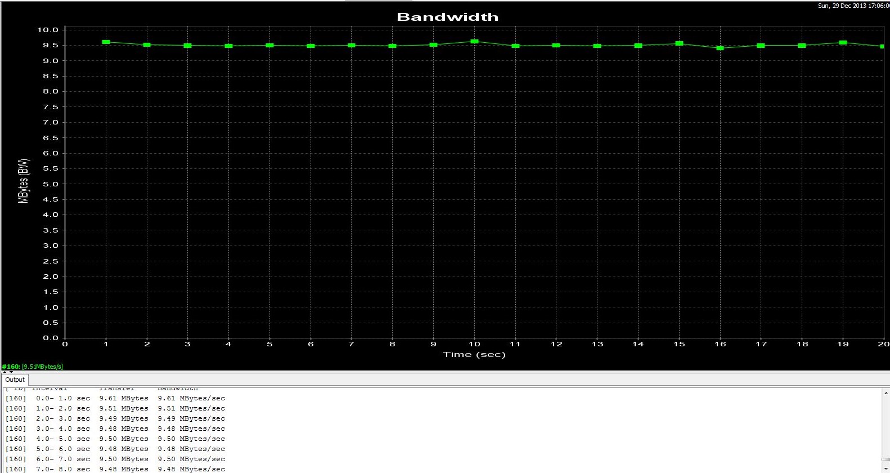Click the date and time stamp

click(853, 6)
